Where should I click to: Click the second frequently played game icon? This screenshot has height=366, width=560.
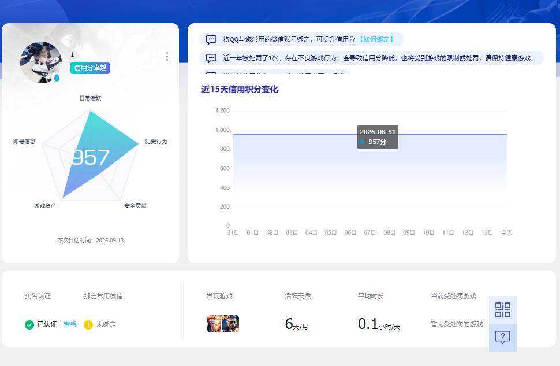[231, 324]
